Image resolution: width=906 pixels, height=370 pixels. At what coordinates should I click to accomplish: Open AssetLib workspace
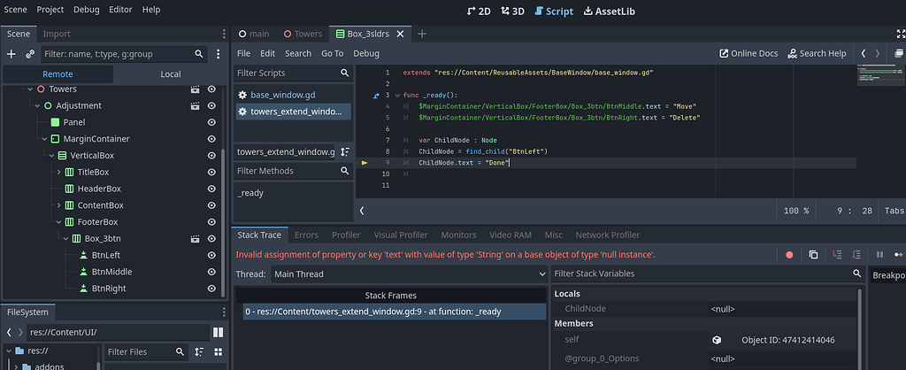point(609,11)
